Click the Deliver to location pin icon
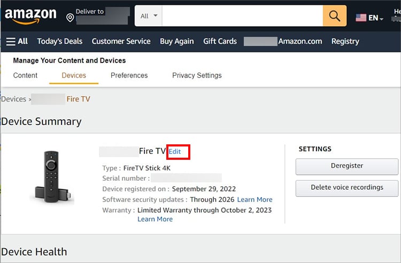The width and height of the screenshot is (401, 263). click(70, 18)
